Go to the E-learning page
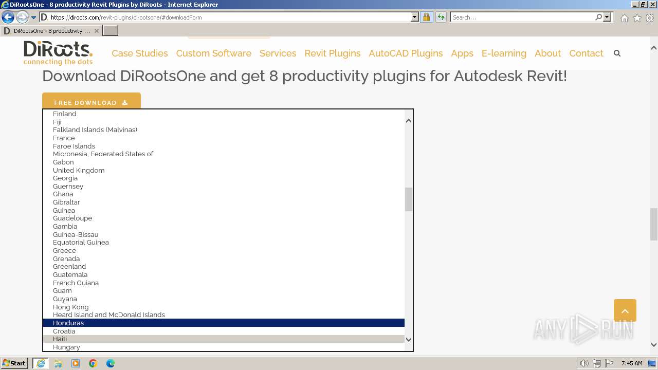The height and width of the screenshot is (370, 658). (504, 53)
